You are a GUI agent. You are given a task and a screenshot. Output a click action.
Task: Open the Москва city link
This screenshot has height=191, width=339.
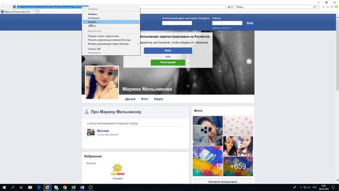click(x=103, y=131)
